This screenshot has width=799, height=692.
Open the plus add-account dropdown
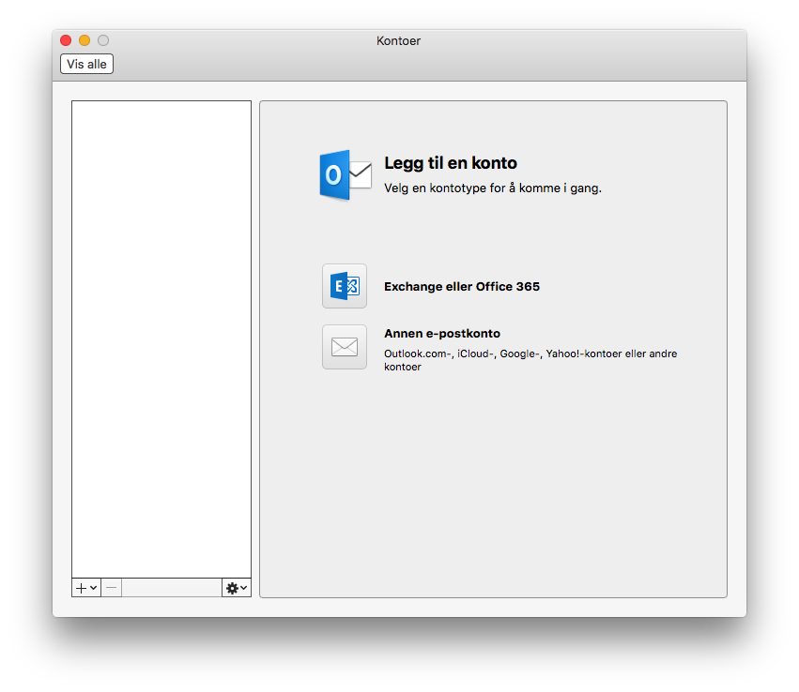click(86, 588)
